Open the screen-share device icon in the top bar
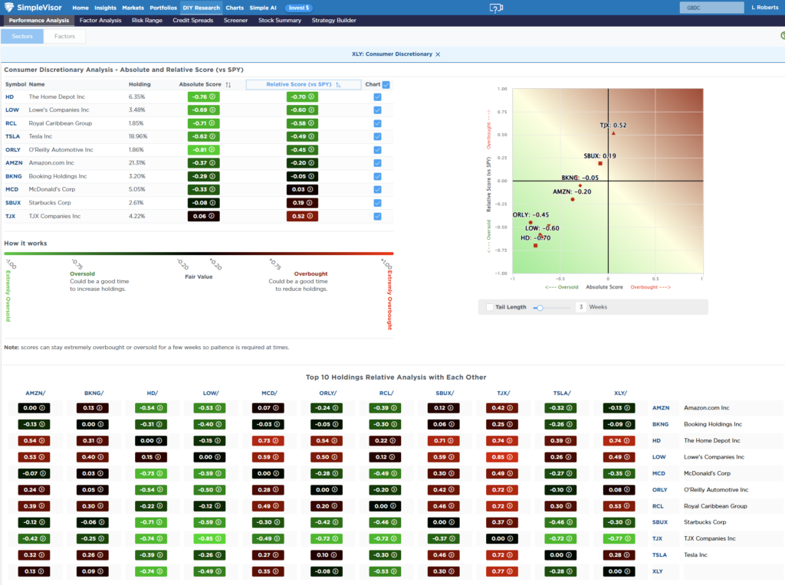Screen dimensions: 785x585 [x=496, y=7]
